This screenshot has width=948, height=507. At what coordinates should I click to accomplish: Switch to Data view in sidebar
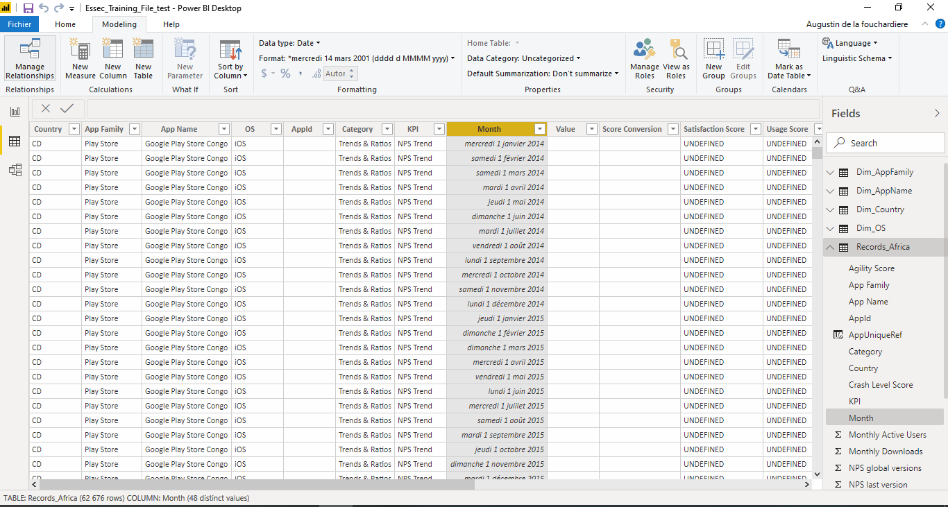click(x=15, y=141)
